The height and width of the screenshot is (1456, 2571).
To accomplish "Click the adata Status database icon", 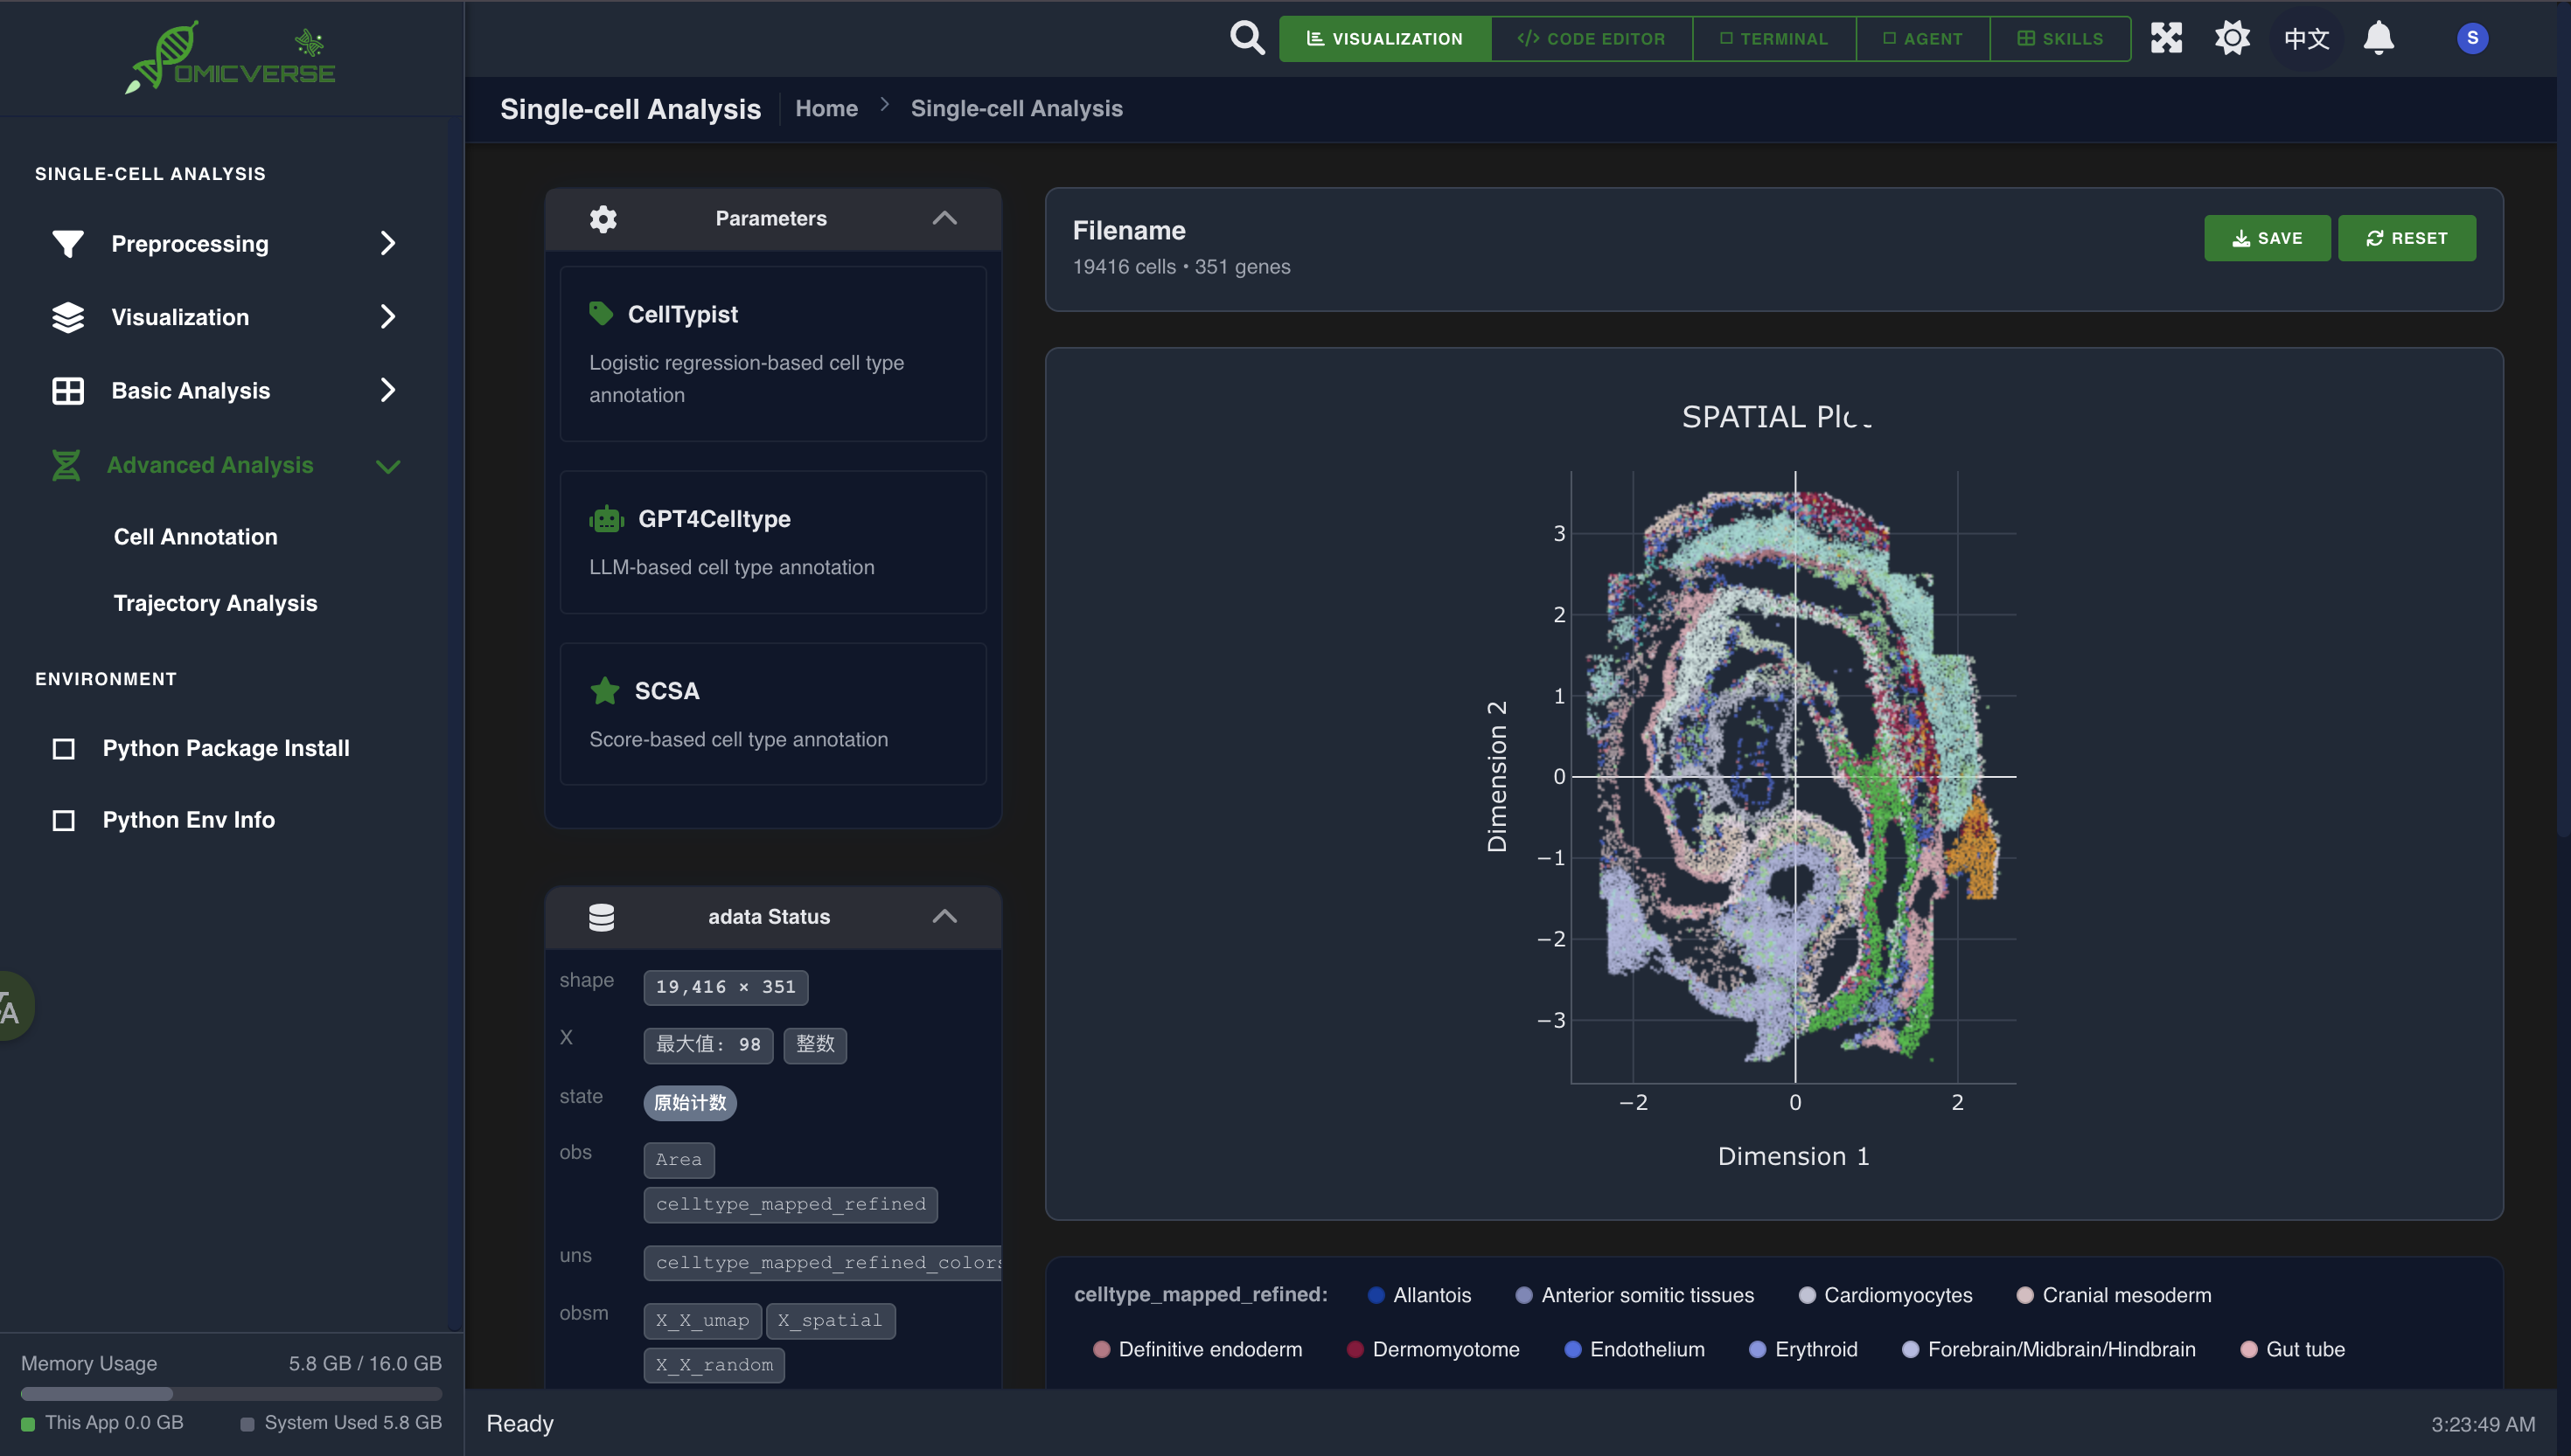I will (602, 916).
